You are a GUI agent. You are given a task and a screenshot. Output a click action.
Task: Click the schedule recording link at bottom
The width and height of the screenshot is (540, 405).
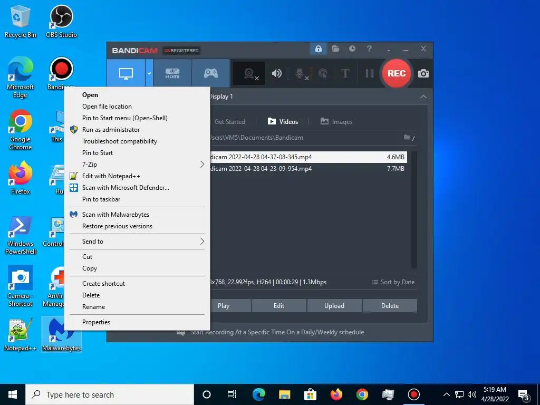(x=277, y=332)
